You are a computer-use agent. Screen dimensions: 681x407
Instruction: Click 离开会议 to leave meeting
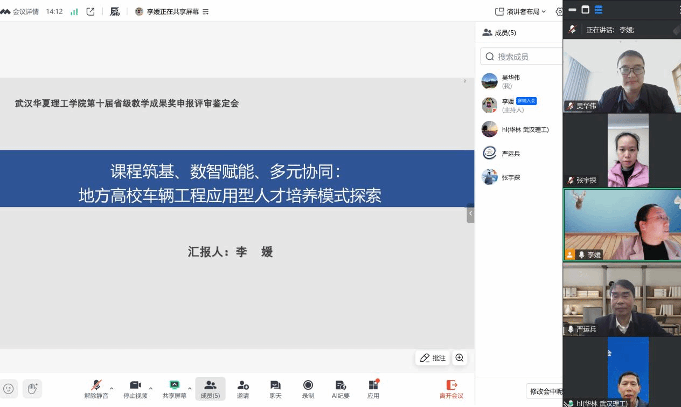[x=451, y=389]
